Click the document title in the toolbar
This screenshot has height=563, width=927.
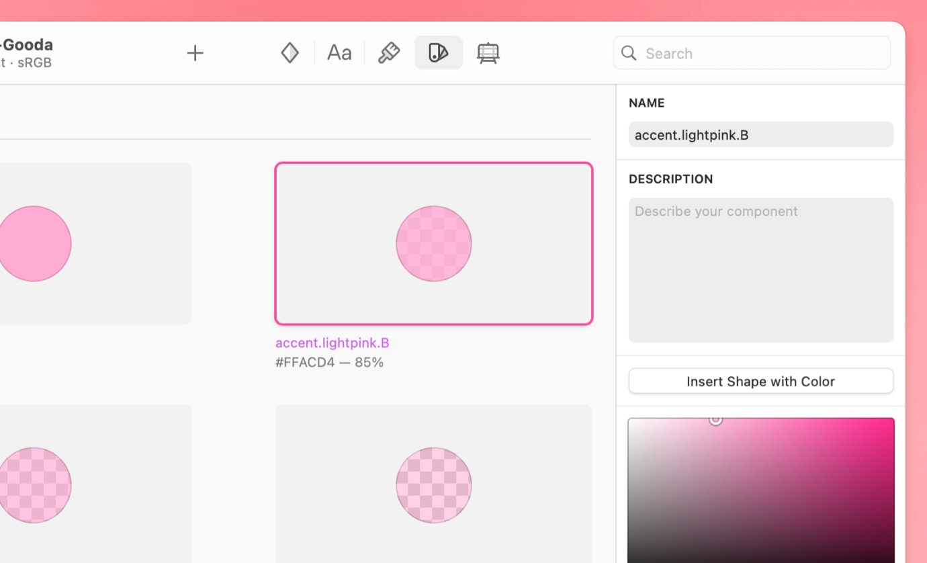[27, 45]
